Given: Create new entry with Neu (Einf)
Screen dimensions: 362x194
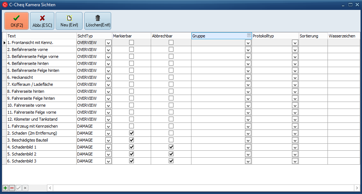Looking at the screenshot, I should point(69,21).
